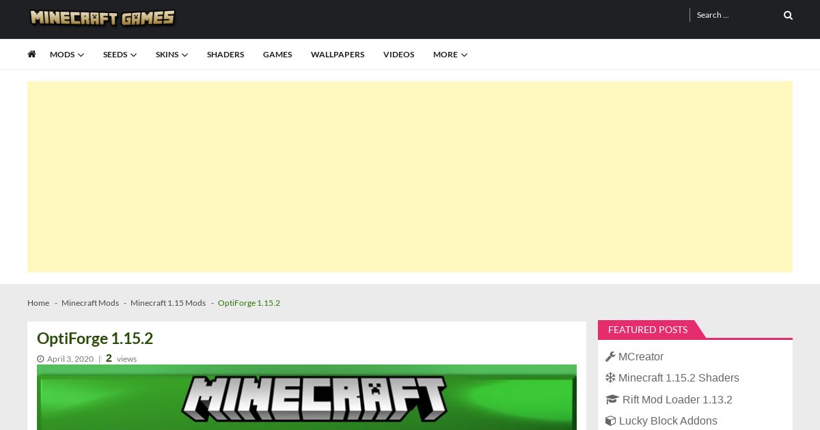Click the green Minecraft banner image
Image resolution: width=820 pixels, height=430 pixels.
click(307, 397)
